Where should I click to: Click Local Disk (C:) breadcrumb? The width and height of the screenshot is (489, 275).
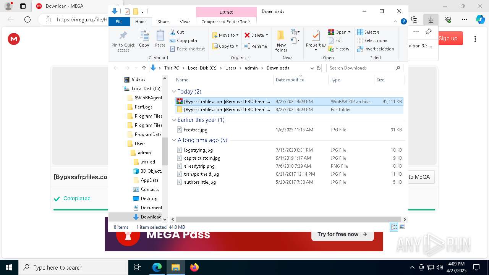coord(202,68)
